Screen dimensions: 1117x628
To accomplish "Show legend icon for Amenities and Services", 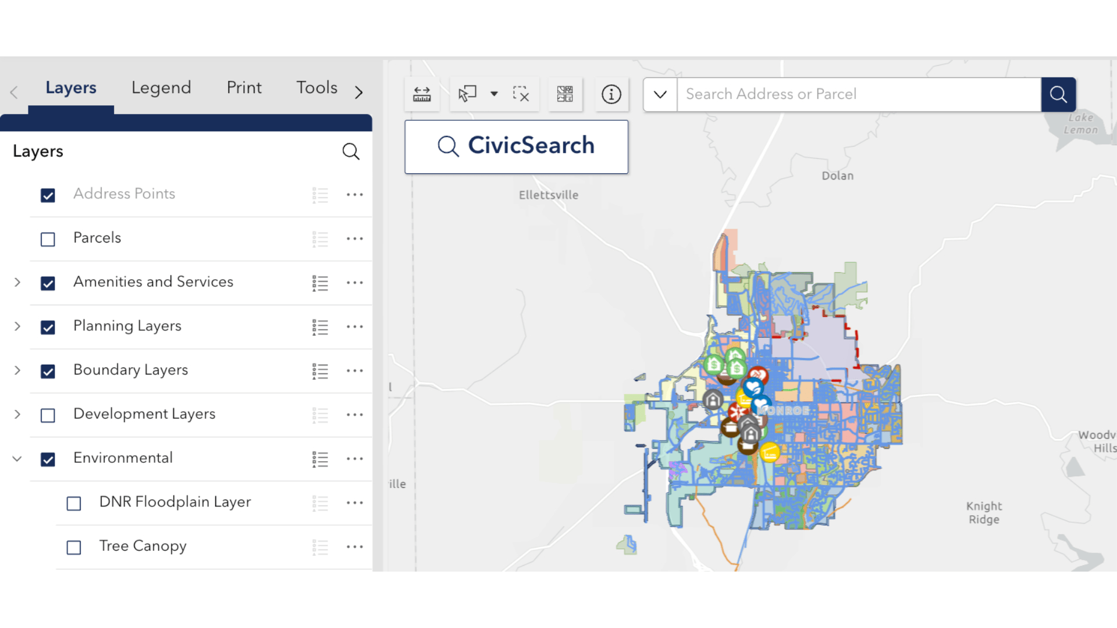I will (320, 283).
